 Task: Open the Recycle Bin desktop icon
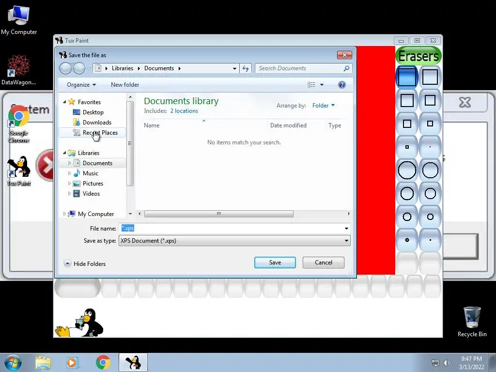click(472, 322)
